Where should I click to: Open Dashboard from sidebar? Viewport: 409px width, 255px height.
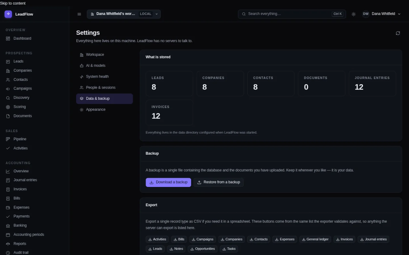click(34, 39)
